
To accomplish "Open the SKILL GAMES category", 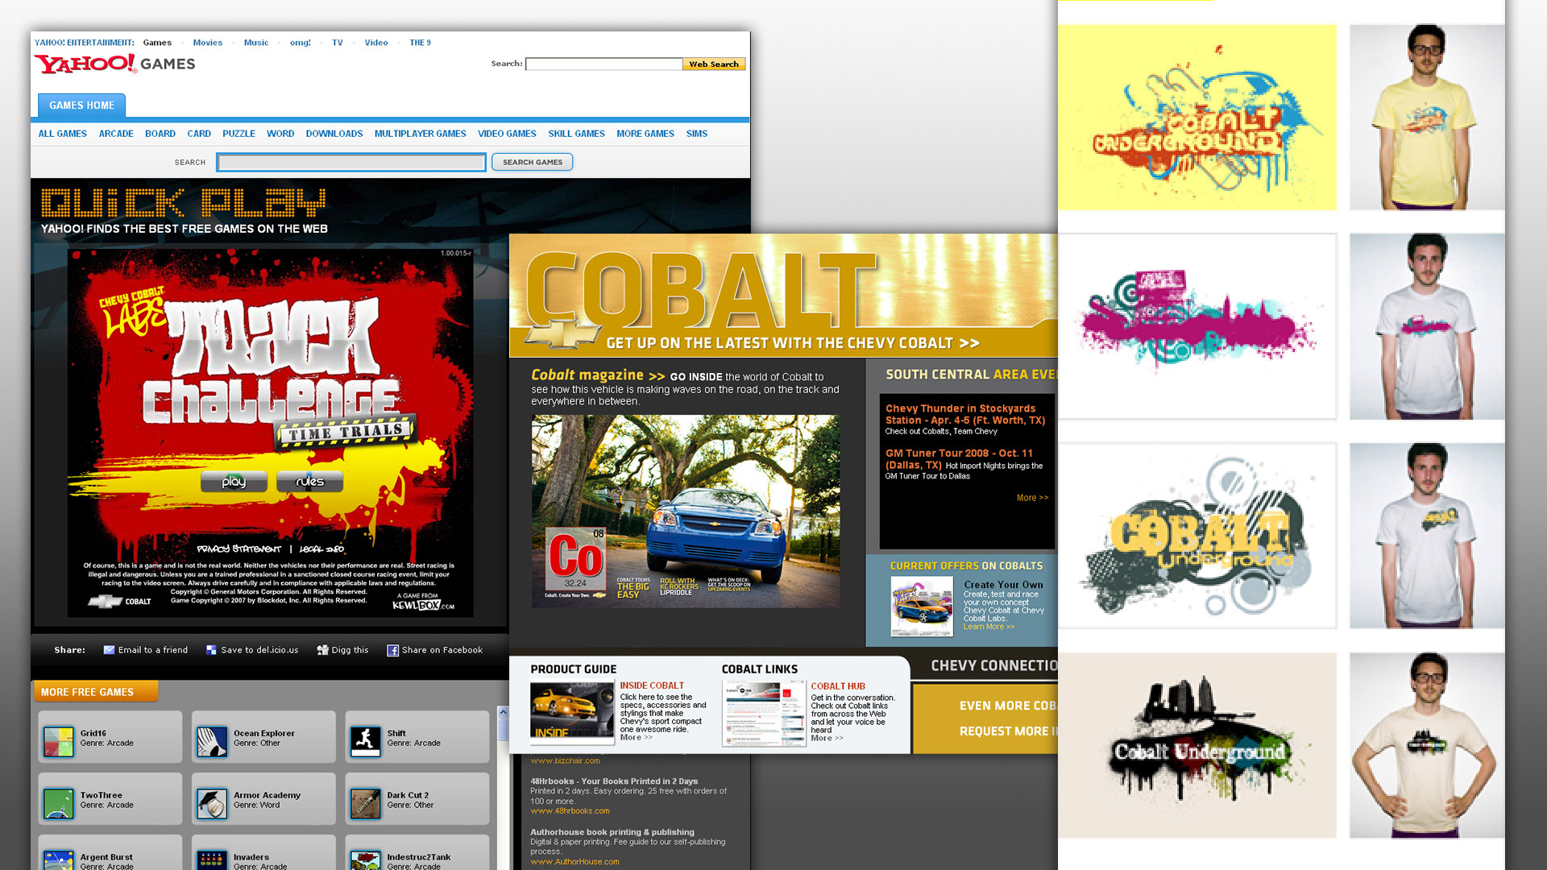I will tap(576, 134).
